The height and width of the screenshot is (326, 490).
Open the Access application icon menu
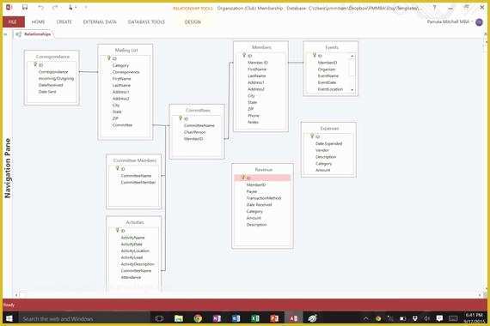click(x=9, y=7)
